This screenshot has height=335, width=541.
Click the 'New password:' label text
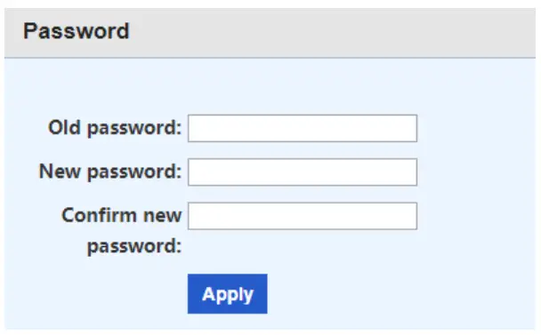click(110, 171)
